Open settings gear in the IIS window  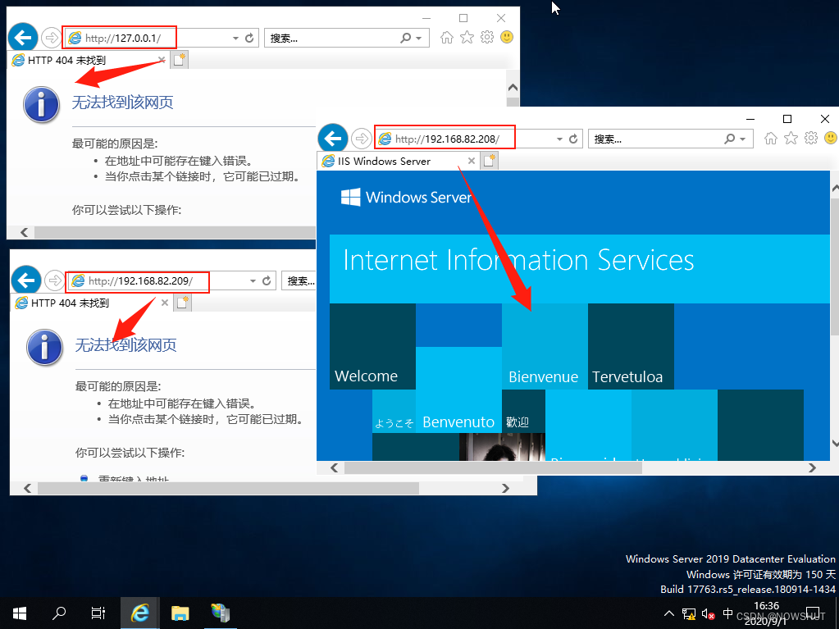click(x=811, y=138)
